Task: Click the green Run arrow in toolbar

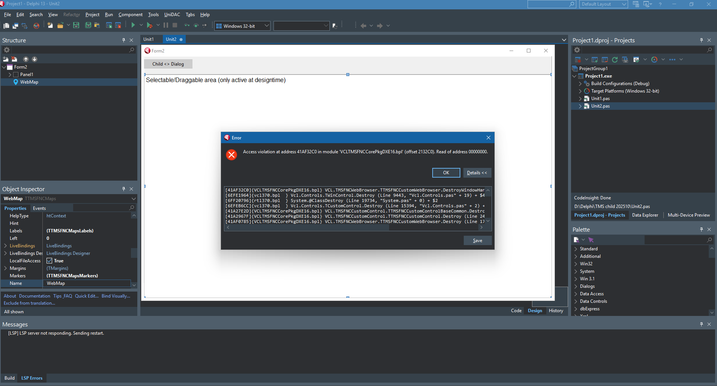Action: pyautogui.click(x=133, y=25)
